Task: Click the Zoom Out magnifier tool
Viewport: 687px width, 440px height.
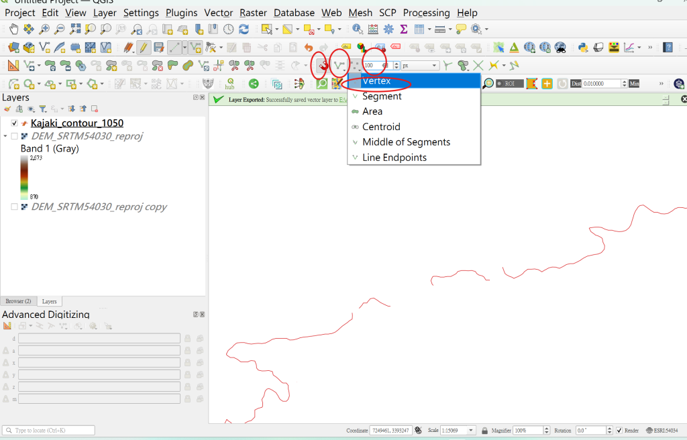Action: [x=59, y=30]
